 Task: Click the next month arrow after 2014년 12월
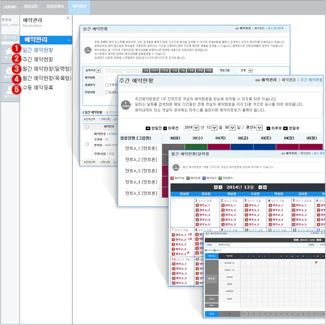(x=259, y=187)
